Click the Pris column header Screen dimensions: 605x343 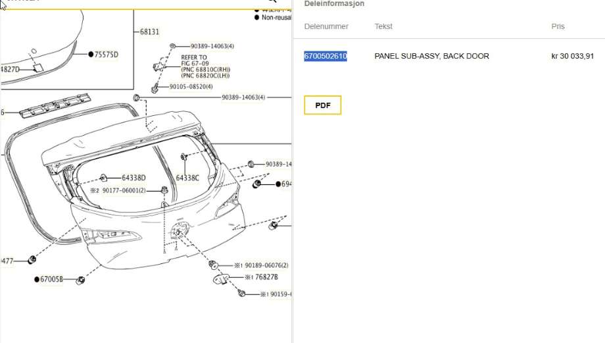(x=558, y=26)
